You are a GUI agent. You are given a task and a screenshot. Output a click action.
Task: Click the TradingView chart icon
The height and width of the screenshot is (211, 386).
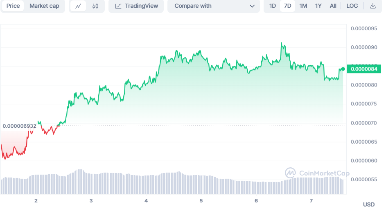coord(118,6)
